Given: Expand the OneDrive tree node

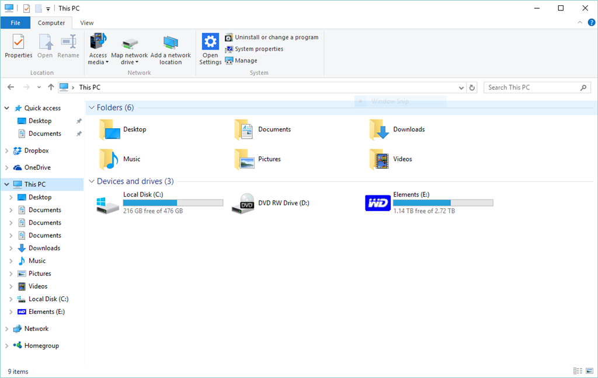Looking at the screenshot, I should click(6, 167).
